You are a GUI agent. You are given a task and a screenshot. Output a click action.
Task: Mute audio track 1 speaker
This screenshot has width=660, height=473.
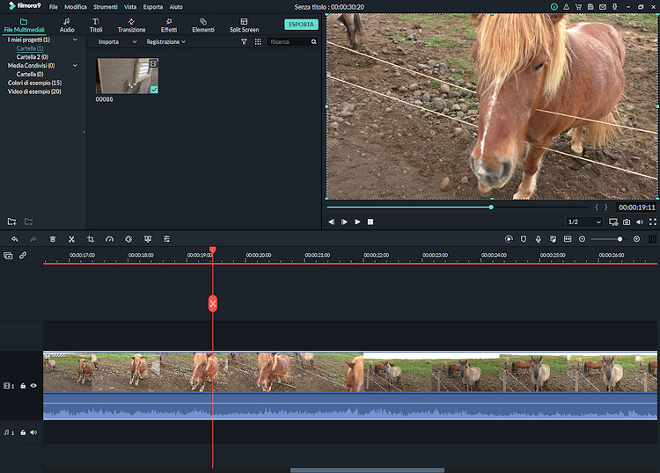pyautogui.click(x=33, y=433)
